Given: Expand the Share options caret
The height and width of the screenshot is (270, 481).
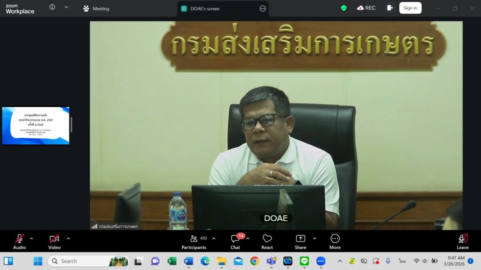Looking at the screenshot, I should tap(314, 238).
